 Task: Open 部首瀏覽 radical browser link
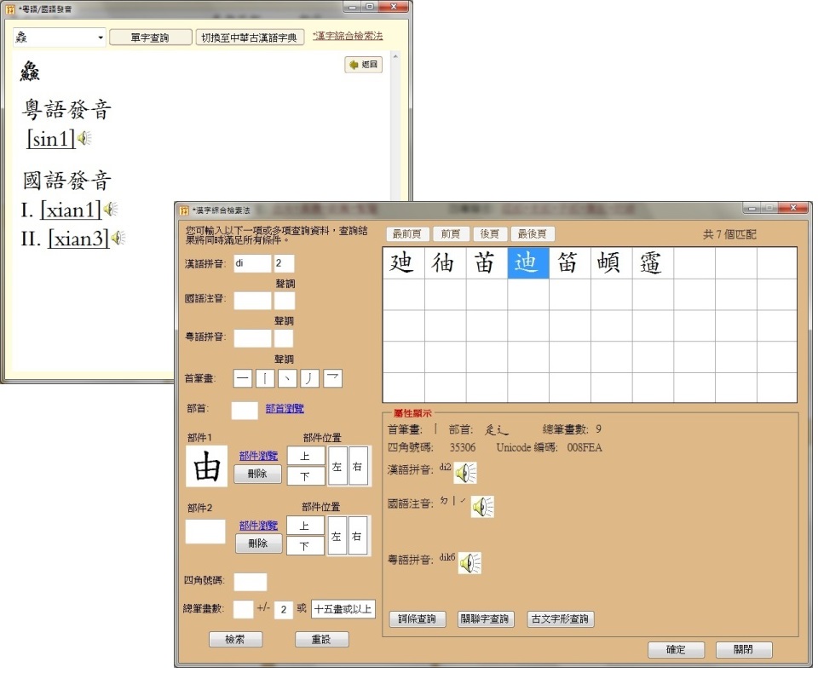pos(285,409)
